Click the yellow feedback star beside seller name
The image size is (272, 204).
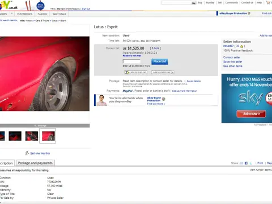(x=241, y=46)
